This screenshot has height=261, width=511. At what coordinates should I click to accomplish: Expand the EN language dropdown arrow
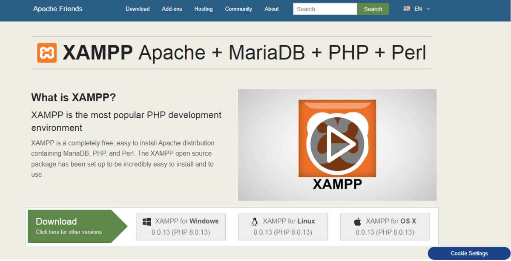[x=428, y=9]
